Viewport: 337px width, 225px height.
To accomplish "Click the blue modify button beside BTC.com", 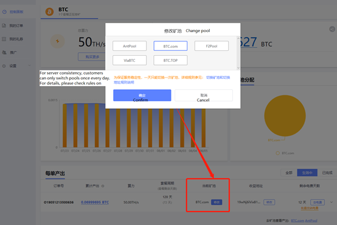I will coord(217,202).
